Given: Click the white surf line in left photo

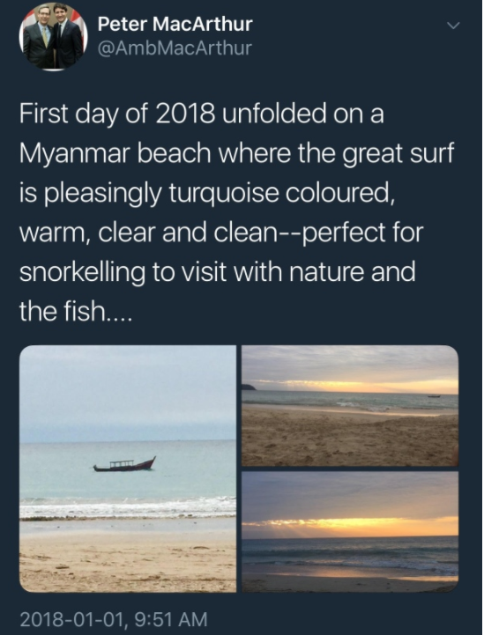Looking at the screenshot, I should 128,508.
